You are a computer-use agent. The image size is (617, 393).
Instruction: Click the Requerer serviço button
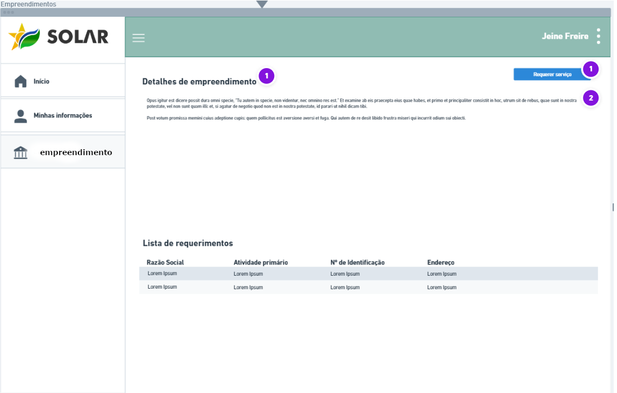552,75
